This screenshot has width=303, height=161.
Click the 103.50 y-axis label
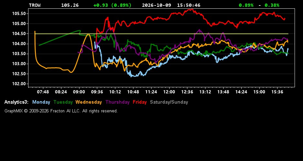tap(19, 54)
